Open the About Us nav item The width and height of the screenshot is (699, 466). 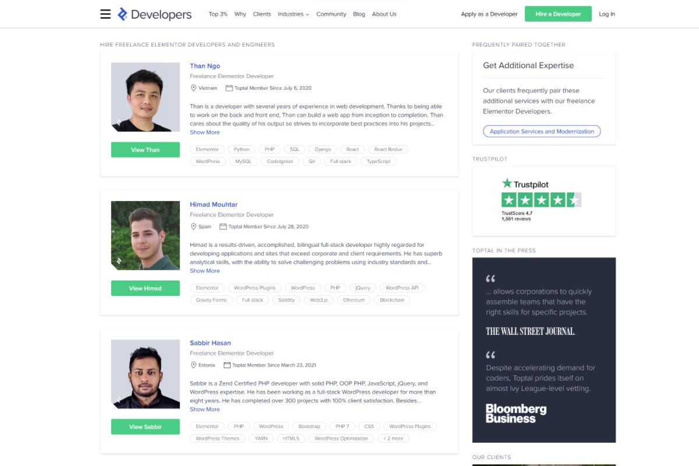384,14
